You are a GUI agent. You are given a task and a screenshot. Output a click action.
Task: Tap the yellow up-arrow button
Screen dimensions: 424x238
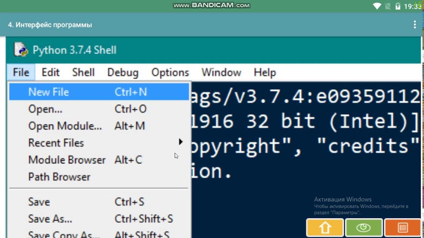(325, 228)
